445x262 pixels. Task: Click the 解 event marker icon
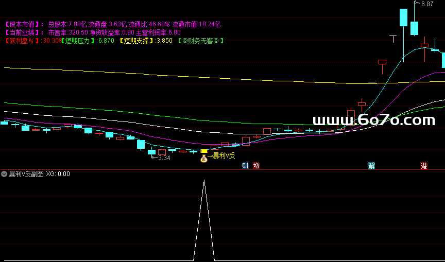371,166
